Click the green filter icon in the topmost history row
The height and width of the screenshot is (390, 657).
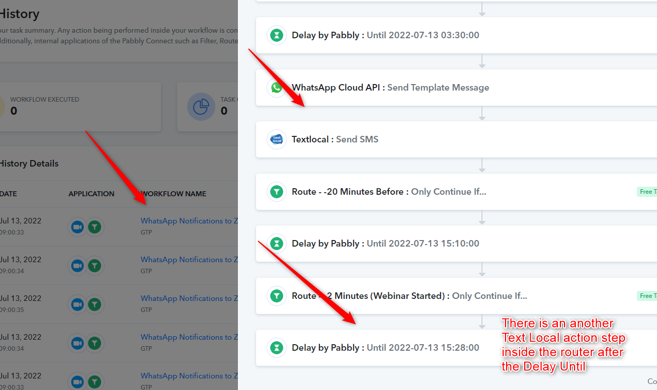click(x=95, y=227)
